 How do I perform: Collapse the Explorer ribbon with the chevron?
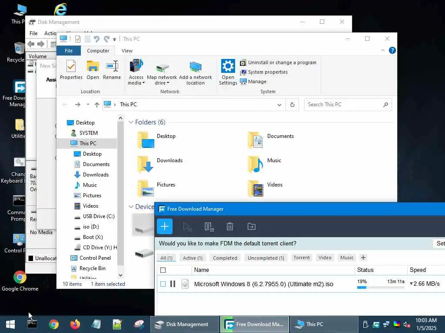(382, 50)
